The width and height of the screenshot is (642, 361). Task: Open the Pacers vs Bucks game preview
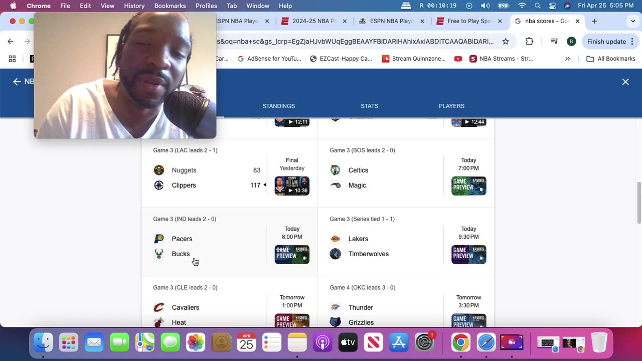click(x=292, y=255)
